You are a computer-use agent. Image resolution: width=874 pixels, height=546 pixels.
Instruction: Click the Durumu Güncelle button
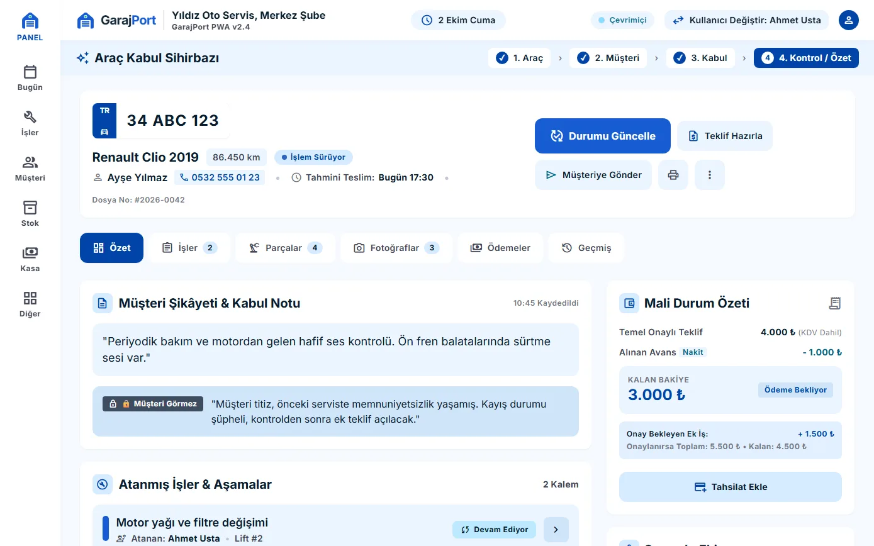tap(603, 136)
